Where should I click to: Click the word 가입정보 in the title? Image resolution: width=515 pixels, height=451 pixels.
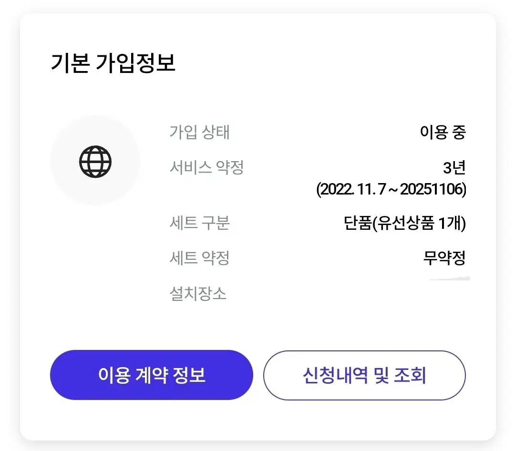click(135, 63)
